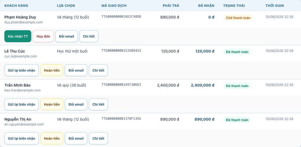301x147 pixels.
Task: View Chi tiết of Lê Thu Cúc's order
Action: coord(98,70)
